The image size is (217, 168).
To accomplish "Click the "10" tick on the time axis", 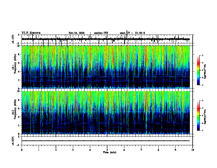I will click(x=193, y=150).
